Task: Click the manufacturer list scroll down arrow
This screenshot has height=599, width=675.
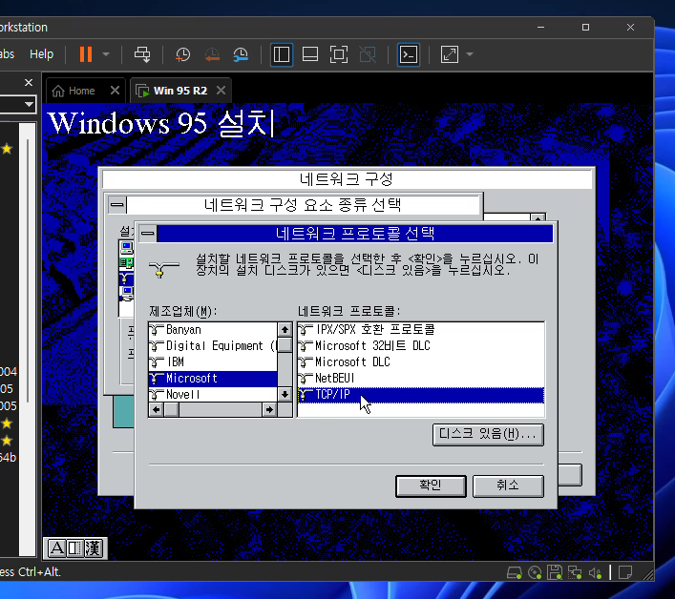Action: click(x=285, y=394)
